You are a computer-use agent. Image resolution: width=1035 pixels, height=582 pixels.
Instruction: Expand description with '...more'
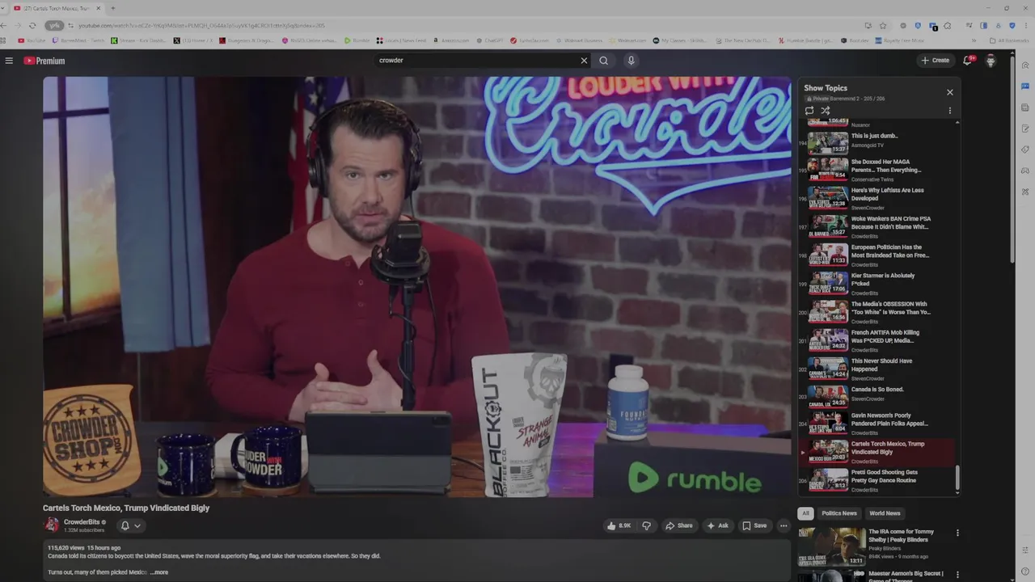pyautogui.click(x=159, y=572)
